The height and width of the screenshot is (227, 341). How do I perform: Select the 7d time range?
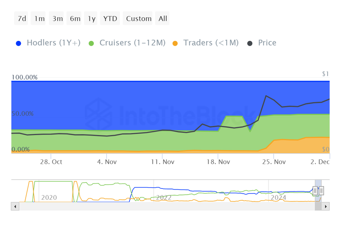(21, 18)
